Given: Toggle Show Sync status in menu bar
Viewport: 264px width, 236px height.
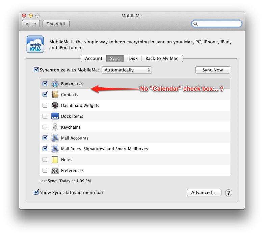Looking at the screenshot, I should [36, 192].
